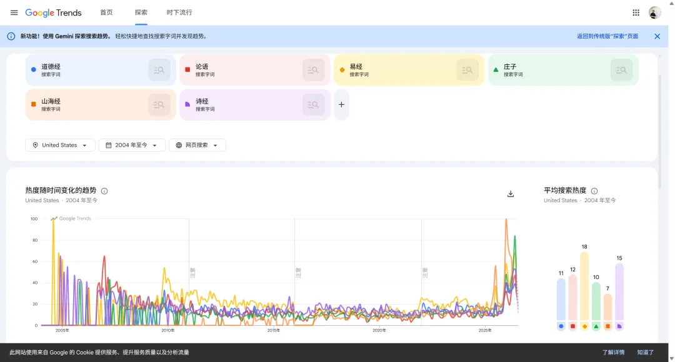Image resolution: width=675 pixels, height=362 pixels.
Task: Click the purple legend icon under bar chart
Action: pos(619,326)
